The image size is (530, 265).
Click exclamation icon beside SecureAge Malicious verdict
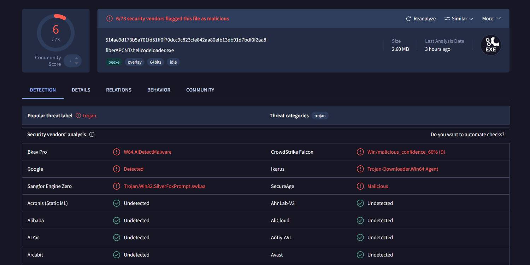pyautogui.click(x=360, y=186)
